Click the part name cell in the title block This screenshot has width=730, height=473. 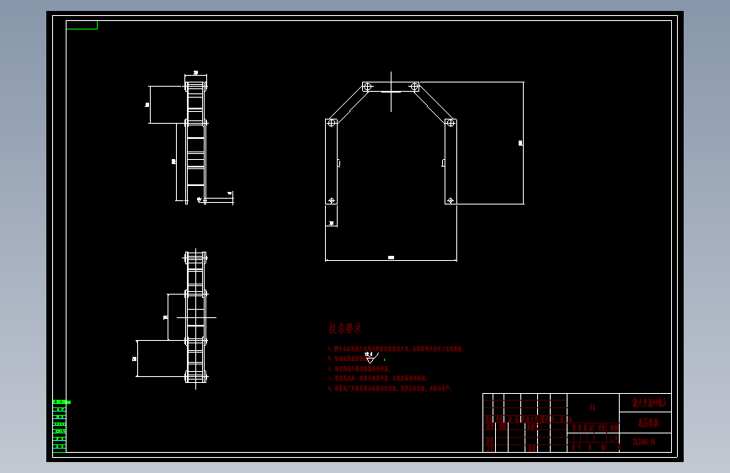tap(645, 423)
